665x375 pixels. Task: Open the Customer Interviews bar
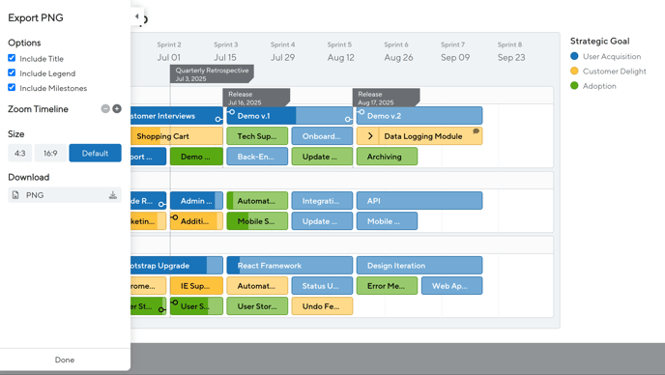coord(177,116)
